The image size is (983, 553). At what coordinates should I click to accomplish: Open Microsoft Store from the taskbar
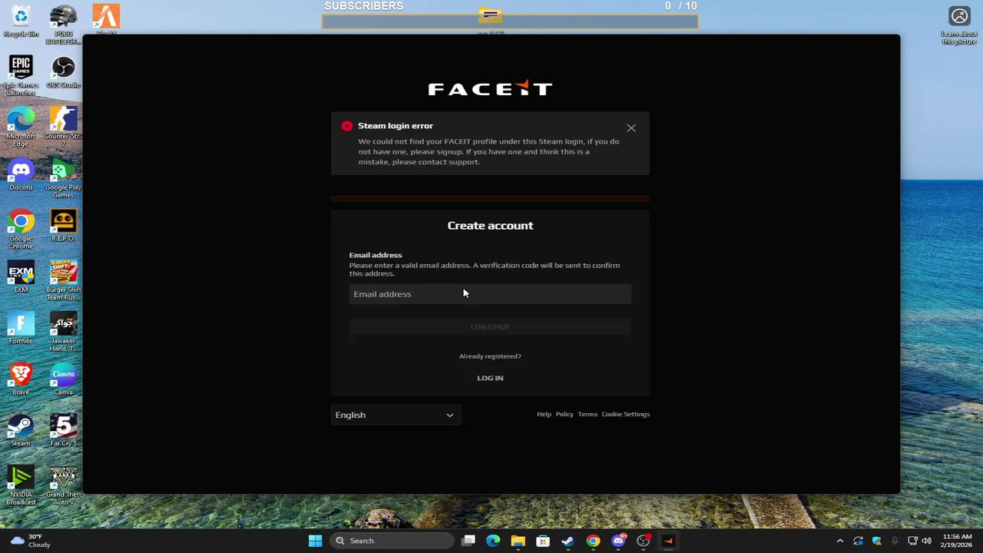(x=543, y=541)
